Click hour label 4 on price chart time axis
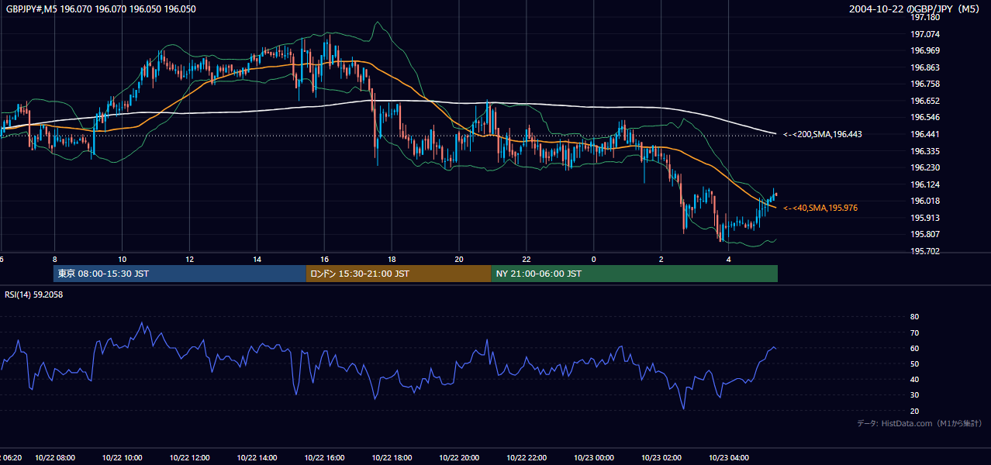The height and width of the screenshot is (465, 991). 729,259
